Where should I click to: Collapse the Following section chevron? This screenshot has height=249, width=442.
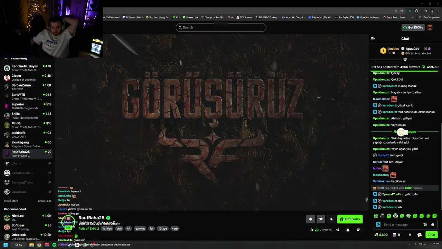click(6, 58)
